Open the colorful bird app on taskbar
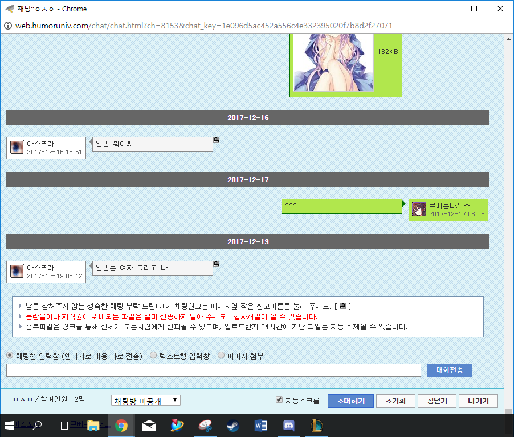514x437 pixels. click(x=177, y=426)
